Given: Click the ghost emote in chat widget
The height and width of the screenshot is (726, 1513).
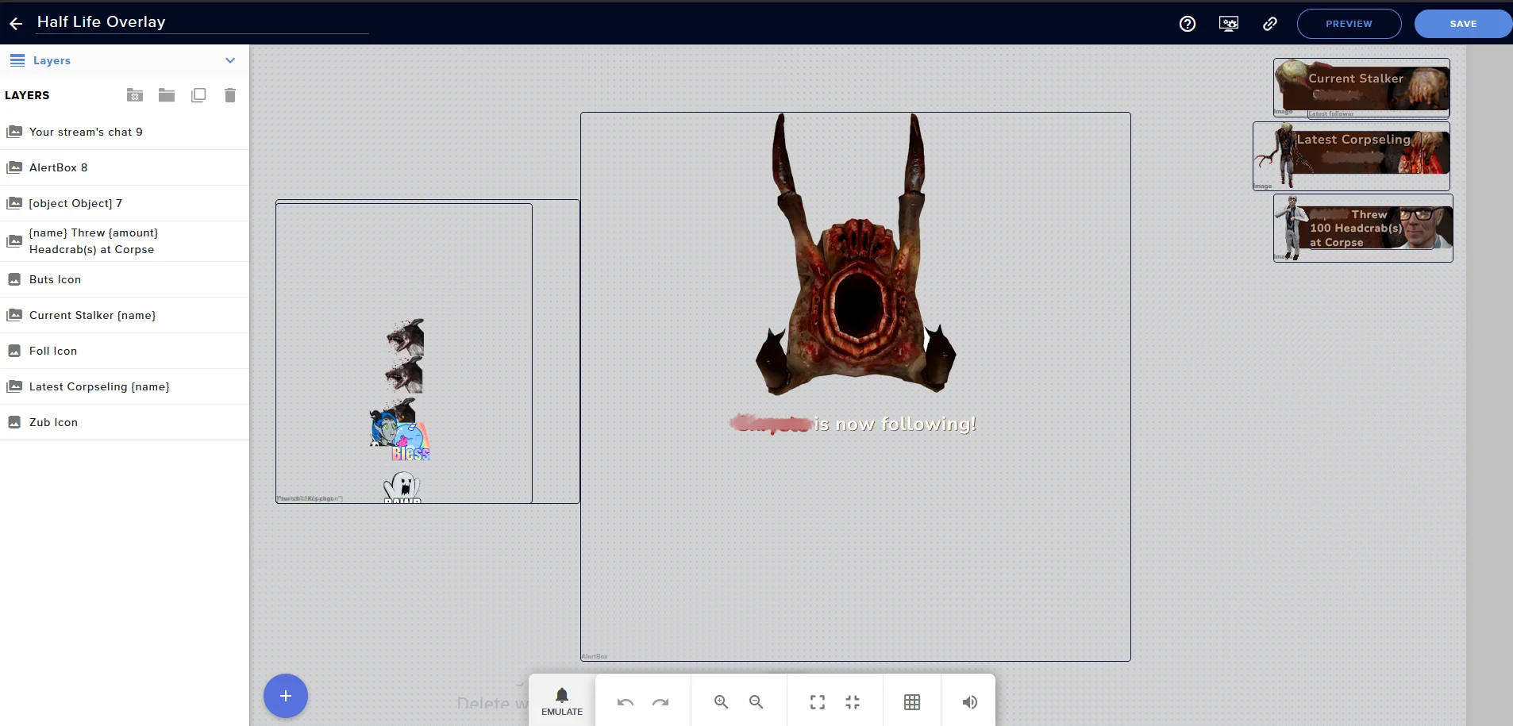Looking at the screenshot, I should [402, 487].
